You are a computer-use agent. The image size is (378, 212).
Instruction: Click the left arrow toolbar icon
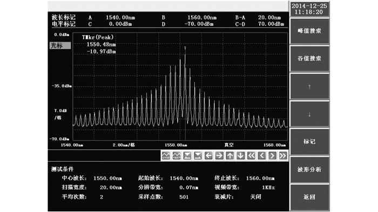click(x=208, y=155)
